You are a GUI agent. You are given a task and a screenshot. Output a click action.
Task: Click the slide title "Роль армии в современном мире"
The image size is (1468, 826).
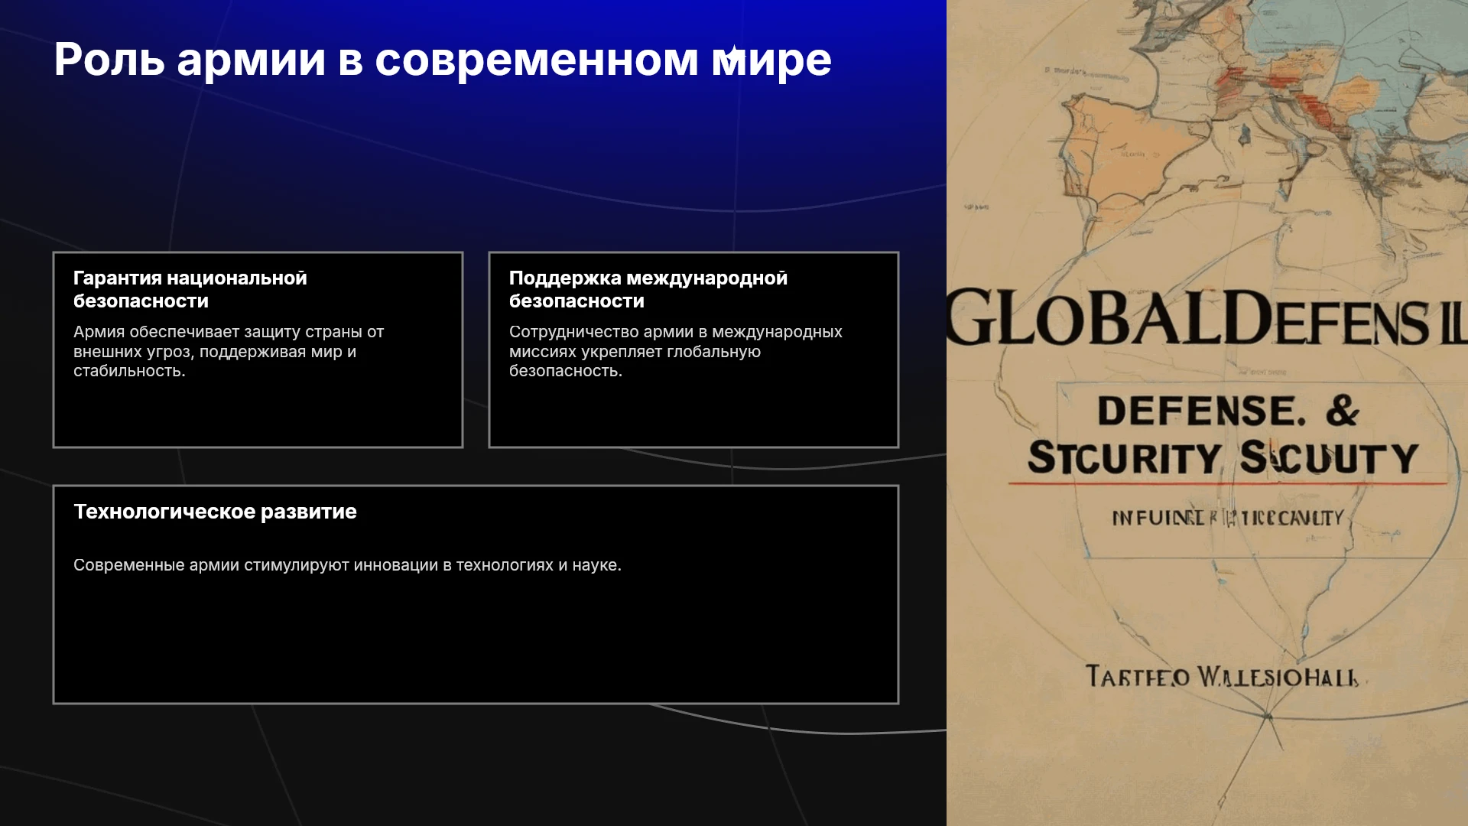[443, 60]
